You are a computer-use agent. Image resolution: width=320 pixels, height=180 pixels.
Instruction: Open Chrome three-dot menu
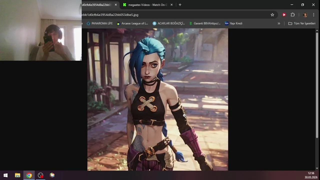pos(314,15)
